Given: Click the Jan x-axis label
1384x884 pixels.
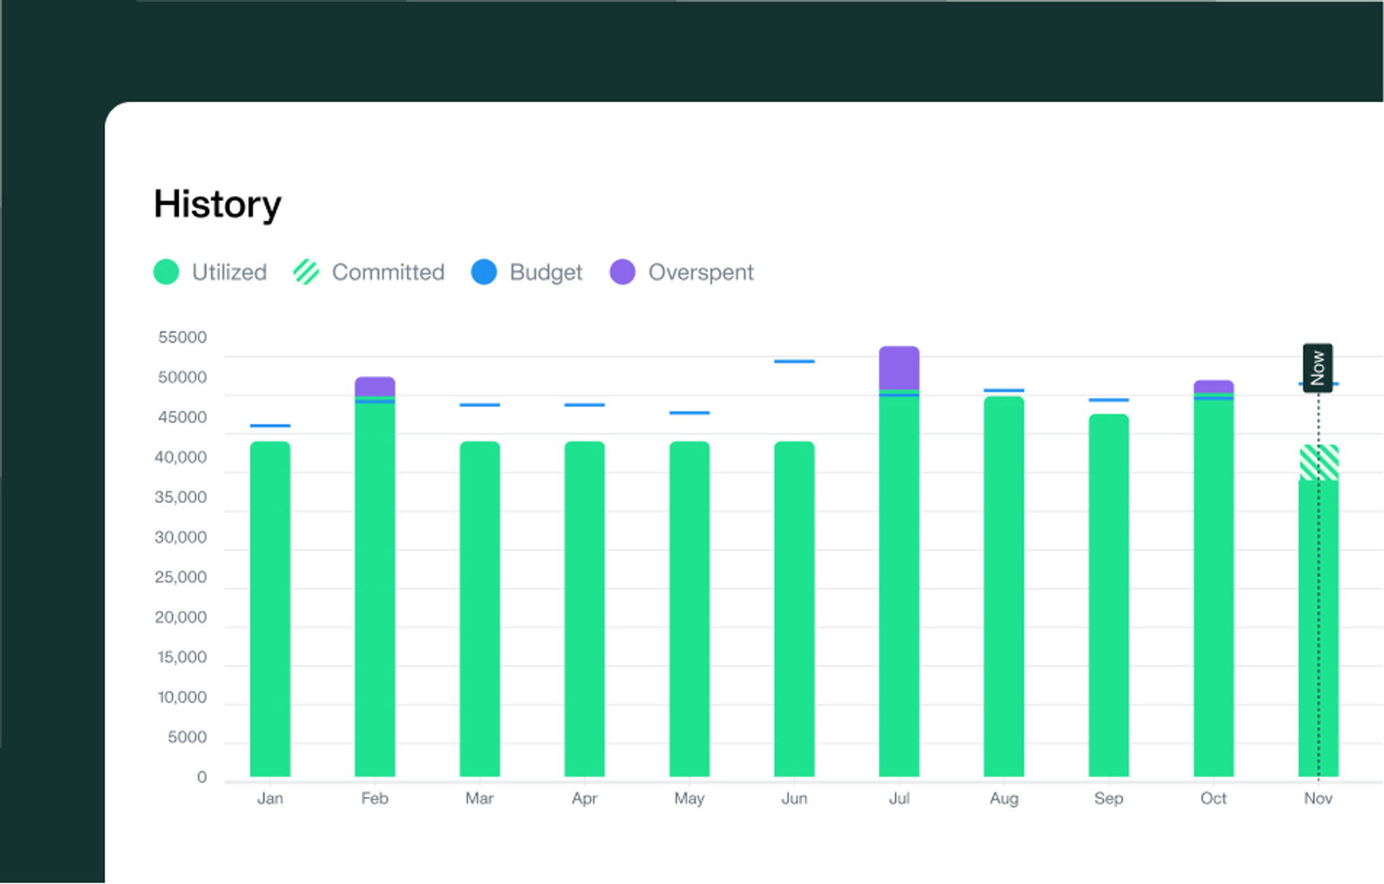Looking at the screenshot, I should (x=270, y=798).
